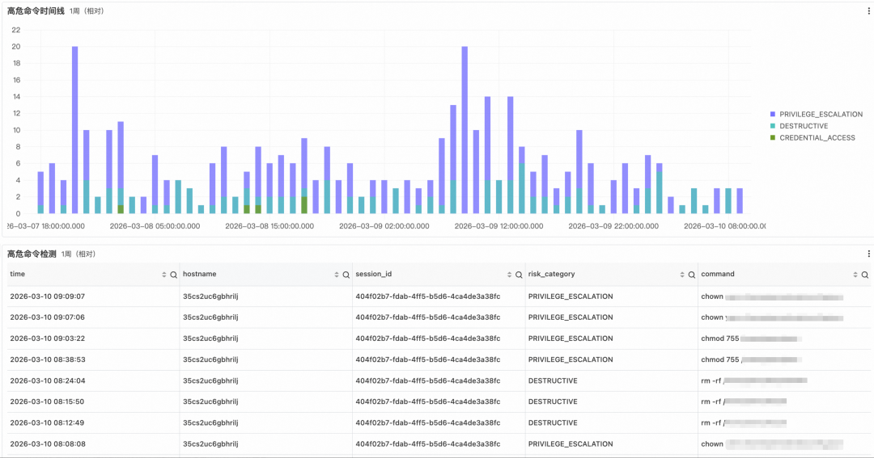Toggle CREDENTIAL_ACCESS series in chart legend

coord(817,138)
